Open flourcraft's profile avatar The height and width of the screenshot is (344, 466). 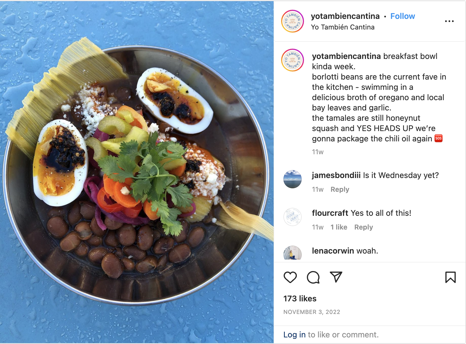pos(293,217)
